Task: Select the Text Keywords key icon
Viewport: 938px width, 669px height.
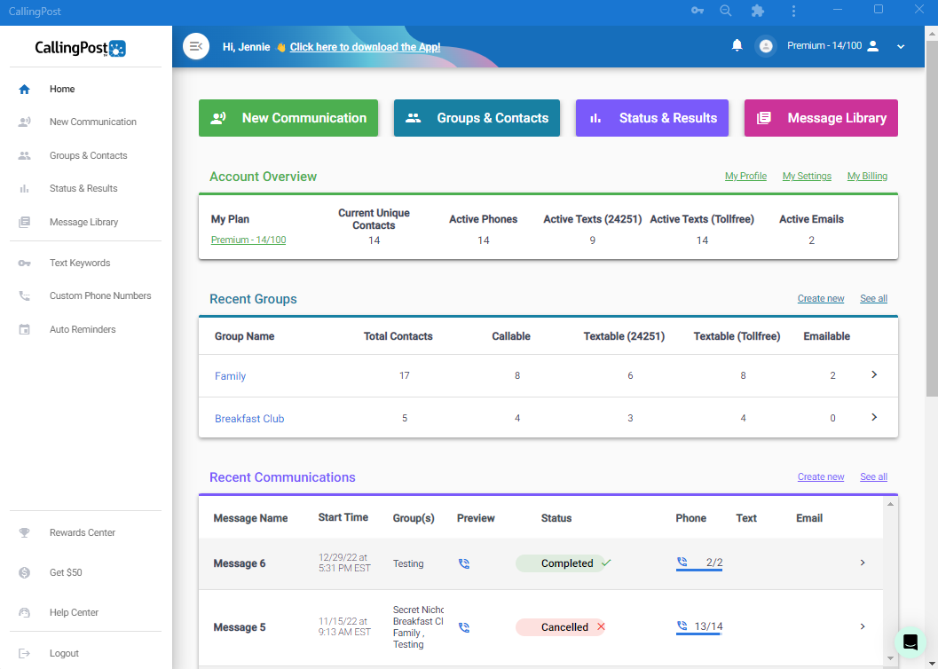Action: tap(25, 263)
